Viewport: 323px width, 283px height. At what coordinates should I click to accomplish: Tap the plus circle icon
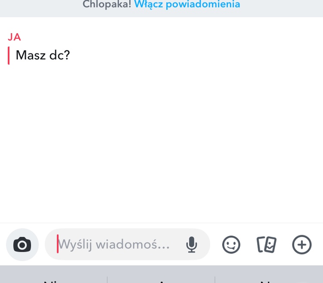pyautogui.click(x=301, y=245)
